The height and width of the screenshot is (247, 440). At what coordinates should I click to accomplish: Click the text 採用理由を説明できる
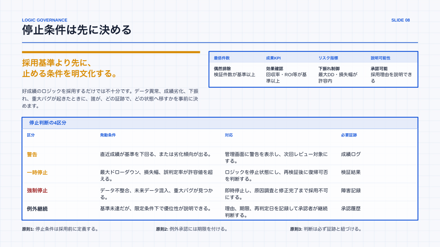(x=391, y=77)
